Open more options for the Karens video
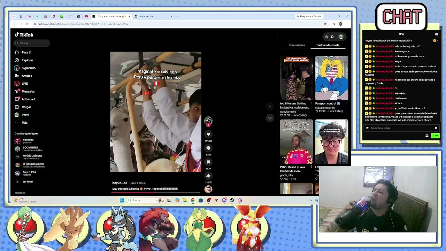 pyautogui.click(x=312, y=104)
